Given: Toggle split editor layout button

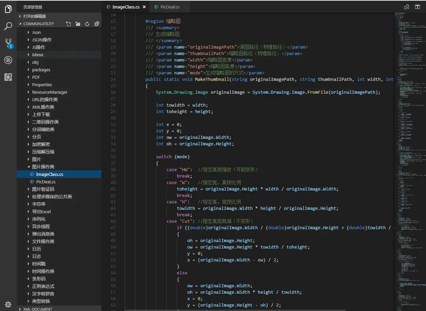Looking at the screenshot, I should coord(418,7).
